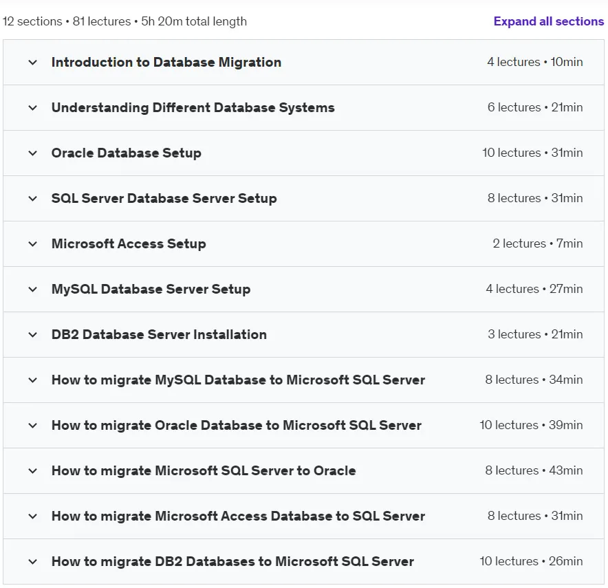Viewport: 608px width, 588px height.
Task: Open Understanding Different Database Systems section title
Action: (193, 107)
